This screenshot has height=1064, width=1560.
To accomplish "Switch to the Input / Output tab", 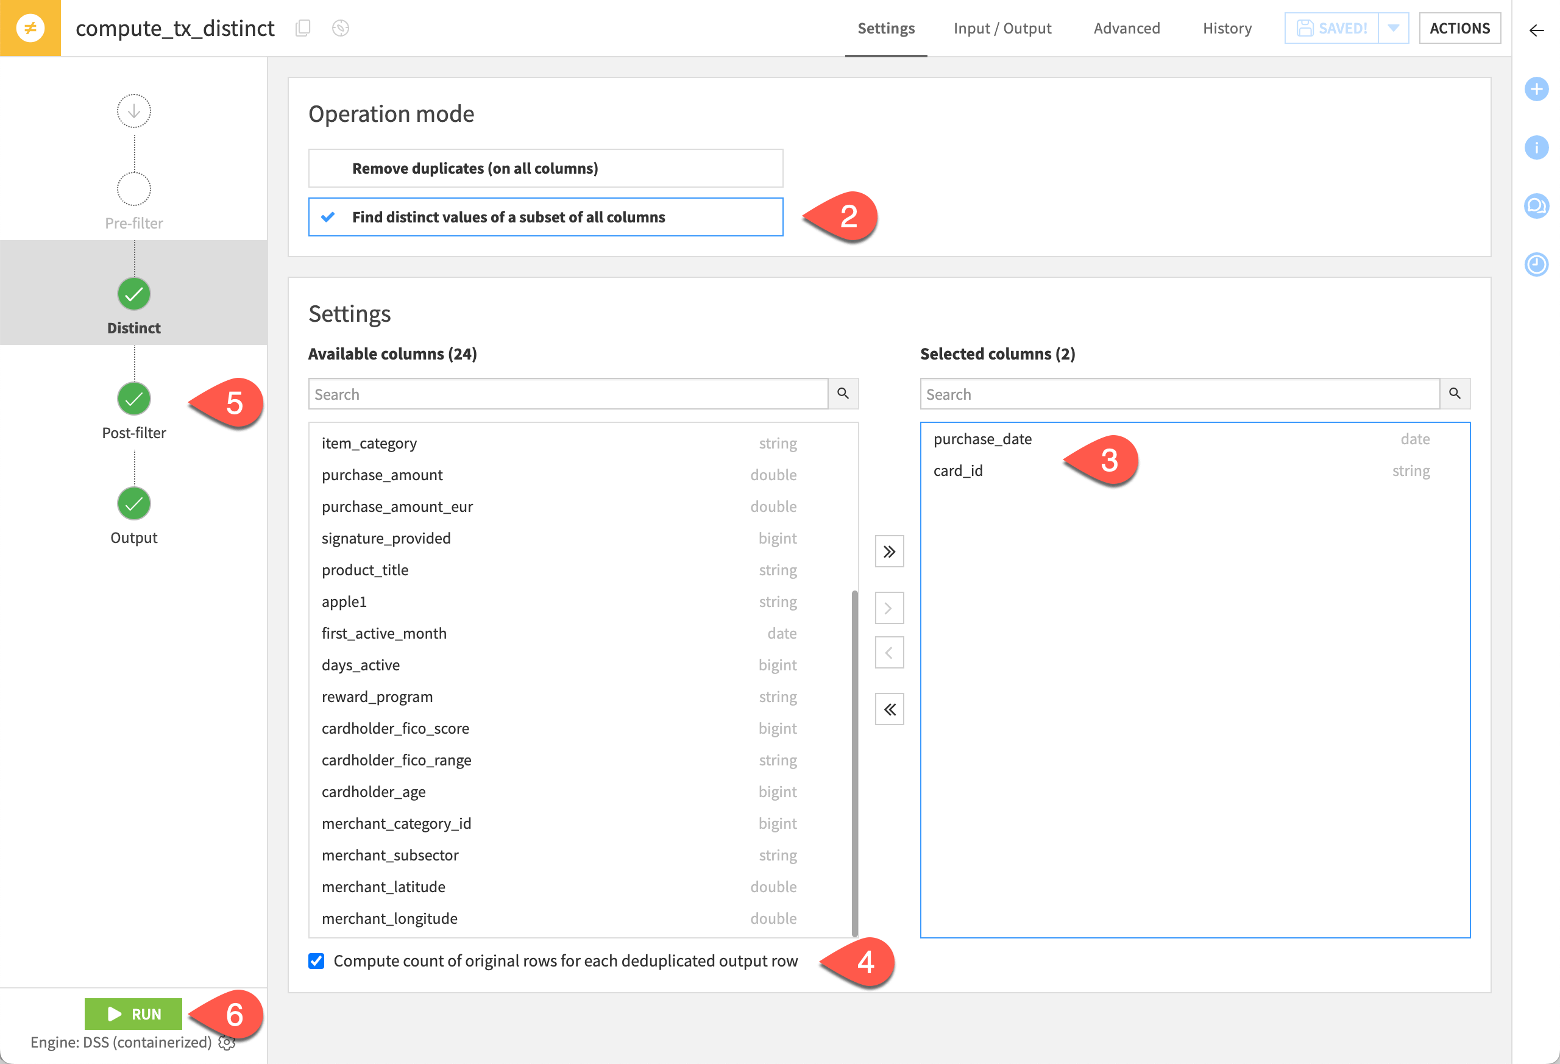I will (1002, 28).
